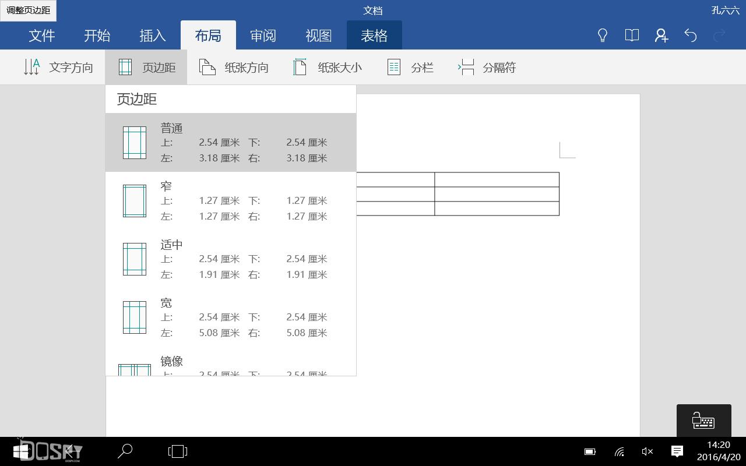Open the Action Center notification icon
This screenshot has height=466, width=746.
677,451
